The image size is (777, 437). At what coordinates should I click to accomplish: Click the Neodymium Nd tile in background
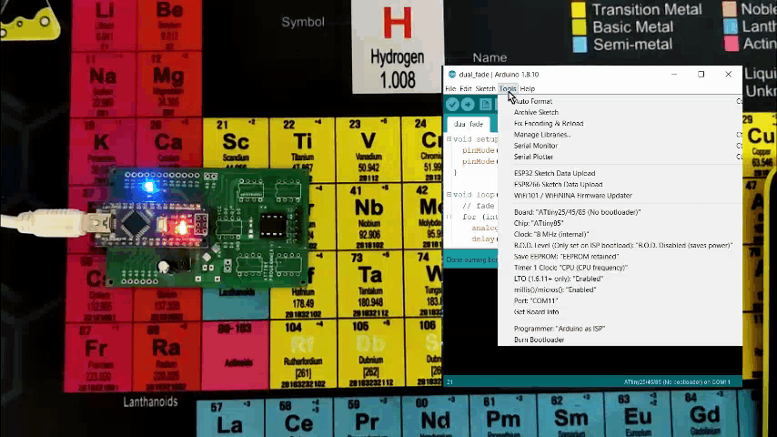coord(435,416)
